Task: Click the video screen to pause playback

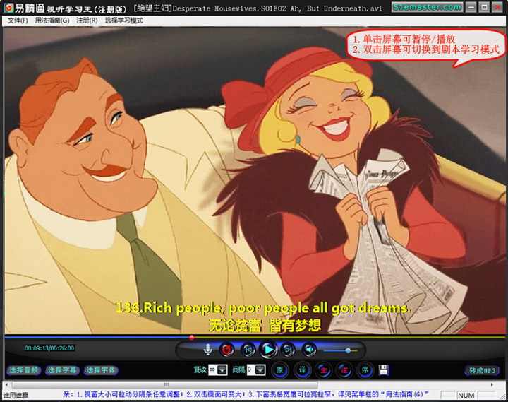Action: click(254, 180)
